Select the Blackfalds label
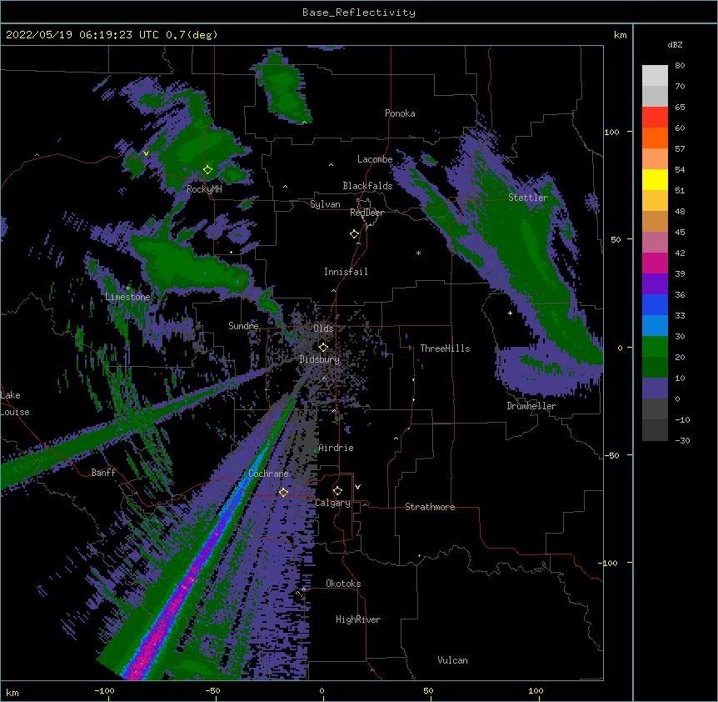 367,186
